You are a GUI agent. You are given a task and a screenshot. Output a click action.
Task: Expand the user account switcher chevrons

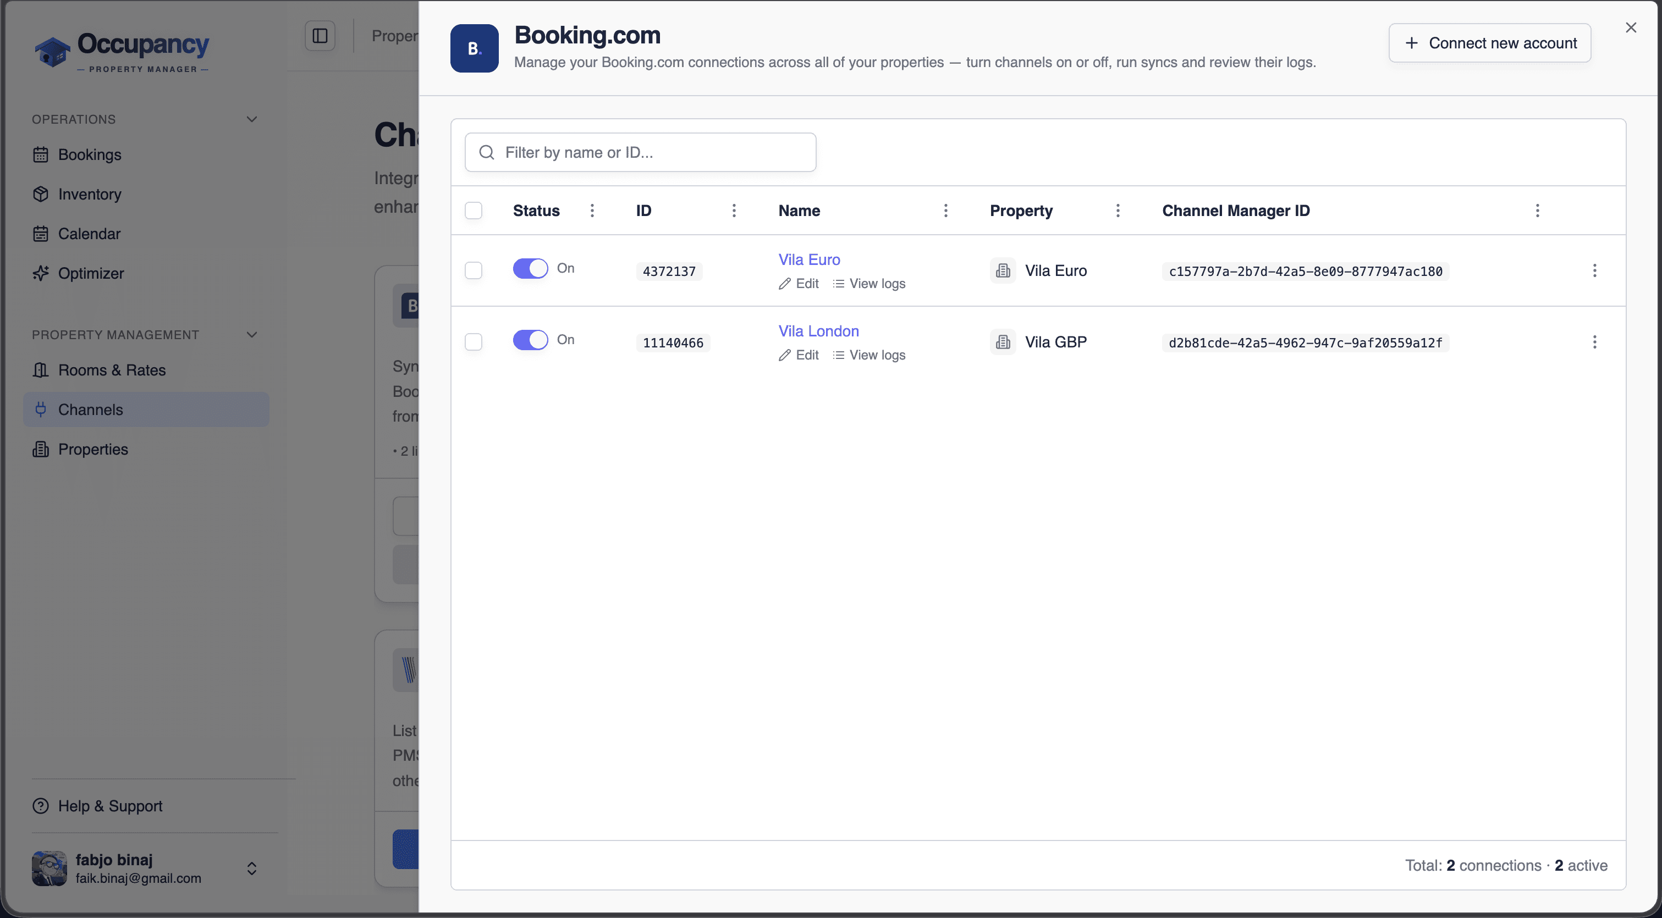[x=252, y=869]
